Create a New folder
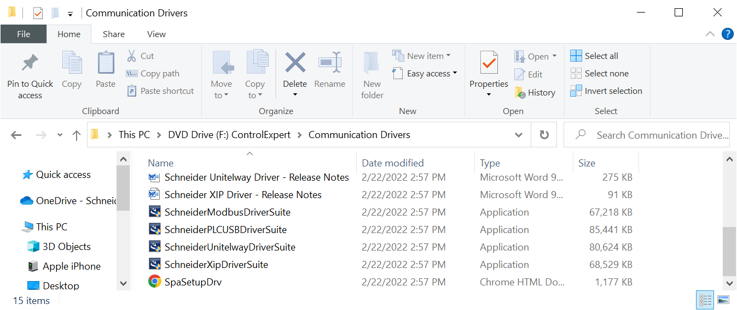The height and width of the screenshot is (310, 737). coord(372,75)
